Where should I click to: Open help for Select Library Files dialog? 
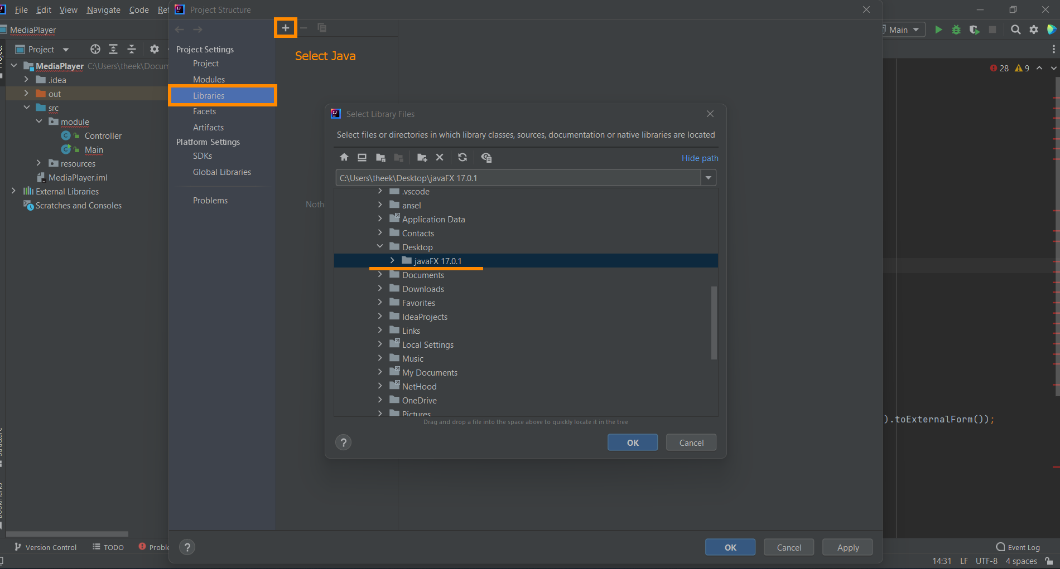343,442
